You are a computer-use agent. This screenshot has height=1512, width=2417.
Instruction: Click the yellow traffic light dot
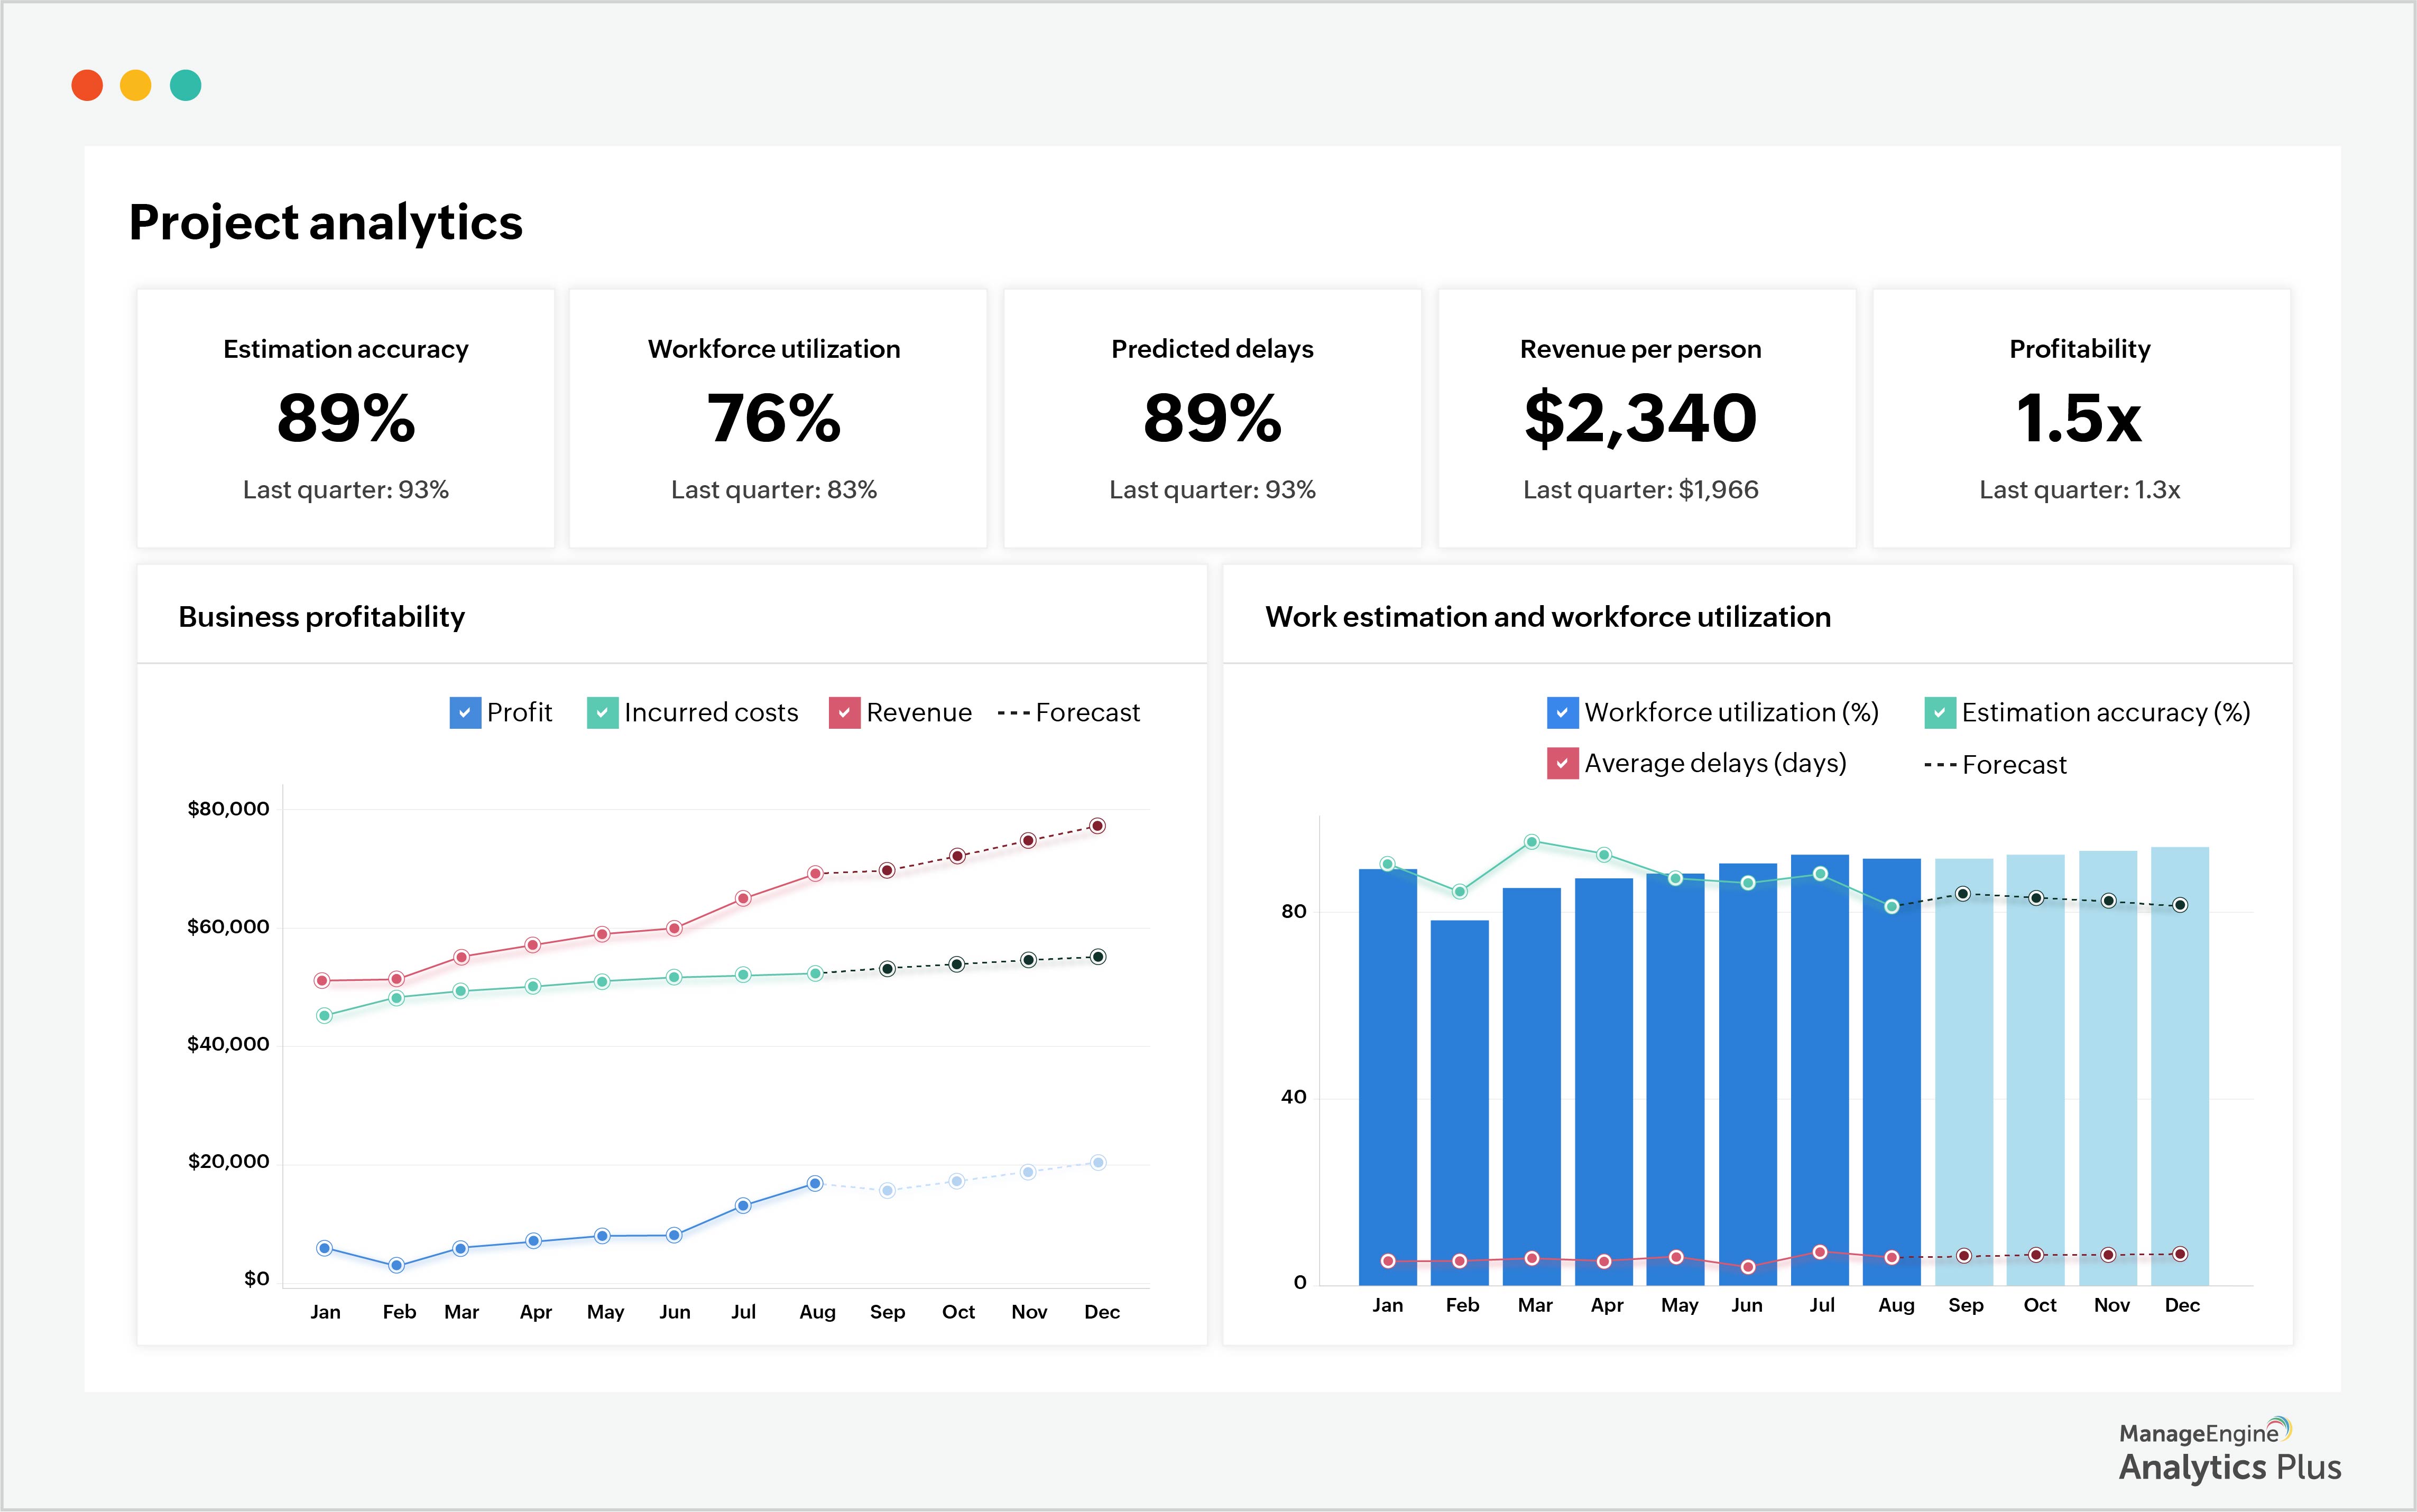click(137, 86)
